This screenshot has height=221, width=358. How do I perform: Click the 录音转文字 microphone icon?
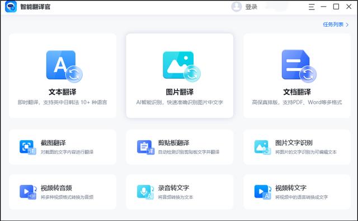coord(145,192)
